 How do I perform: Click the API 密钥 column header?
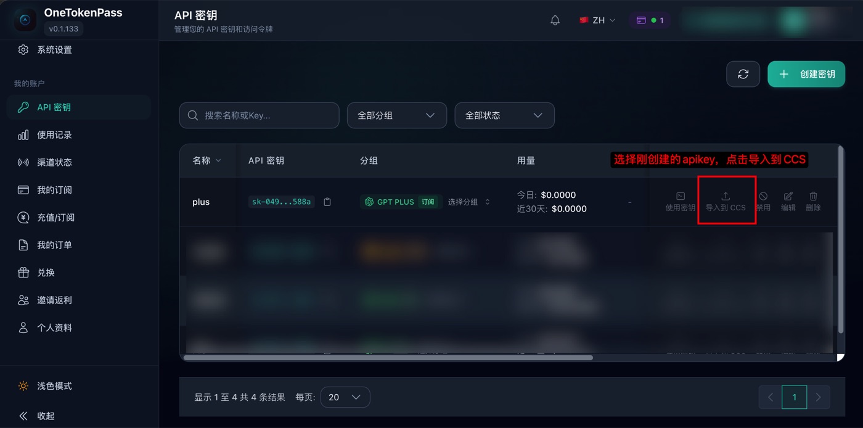[x=266, y=160]
